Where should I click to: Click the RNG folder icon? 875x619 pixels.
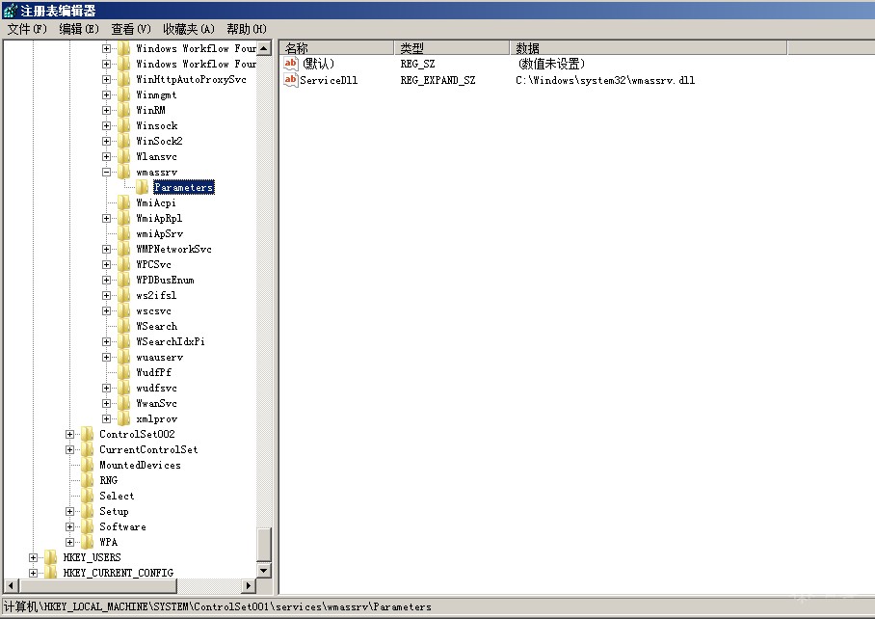coord(87,480)
